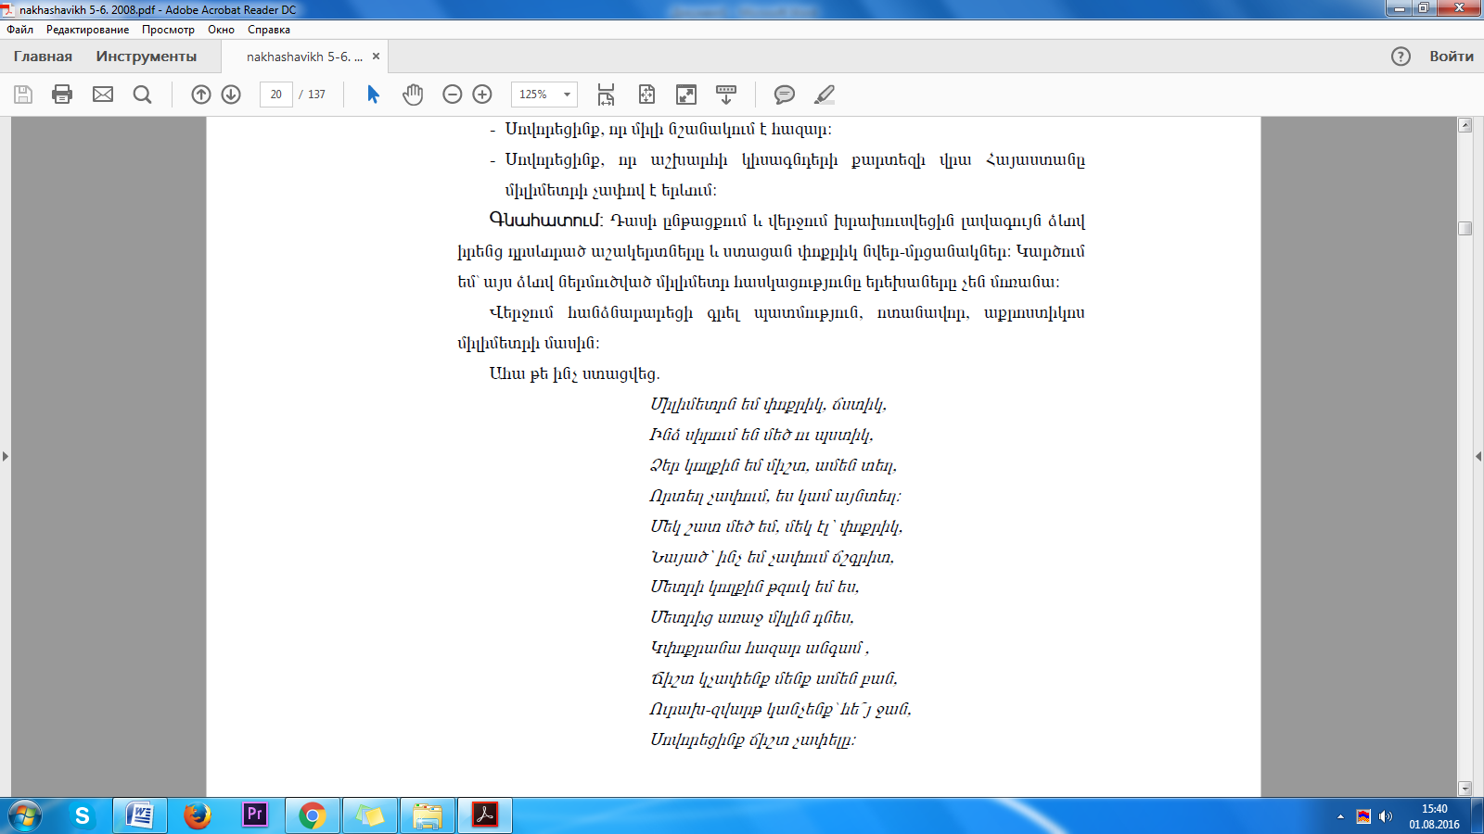This screenshot has width=1484, height=834.
Task: Select the Highlight text pen tool
Action: point(825,95)
